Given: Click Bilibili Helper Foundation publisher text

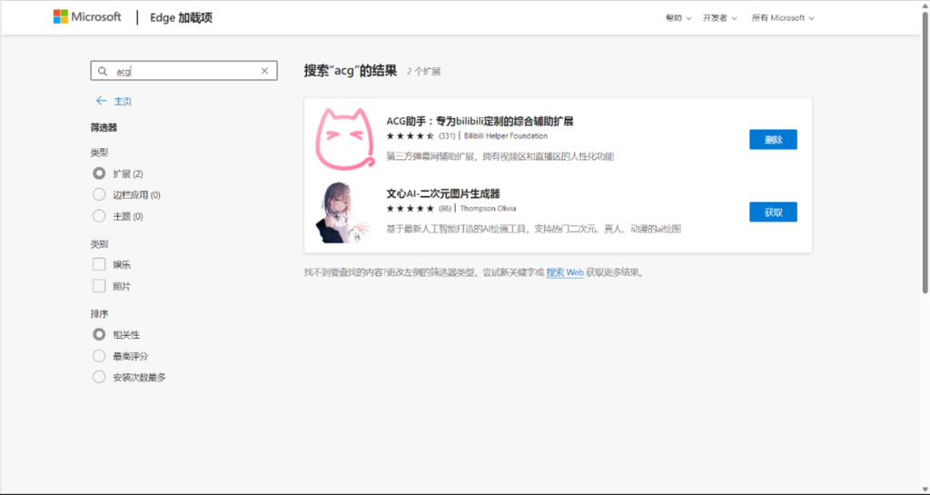Looking at the screenshot, I should 505,135.
